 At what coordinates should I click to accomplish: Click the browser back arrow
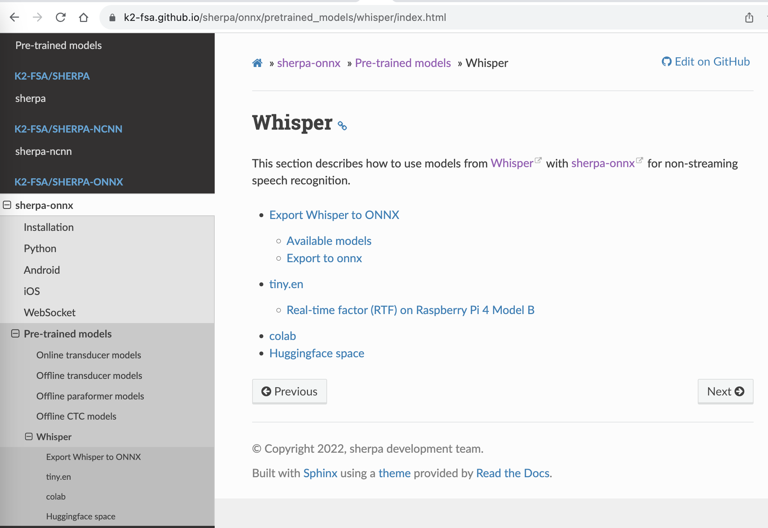tap(14, 17)
